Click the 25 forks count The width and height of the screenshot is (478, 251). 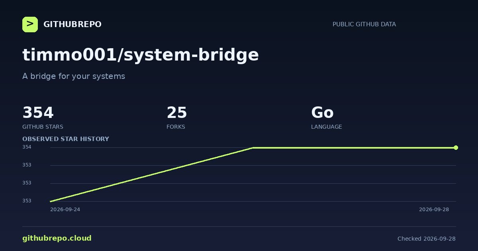pyautogui.click(x=177, y=113)
